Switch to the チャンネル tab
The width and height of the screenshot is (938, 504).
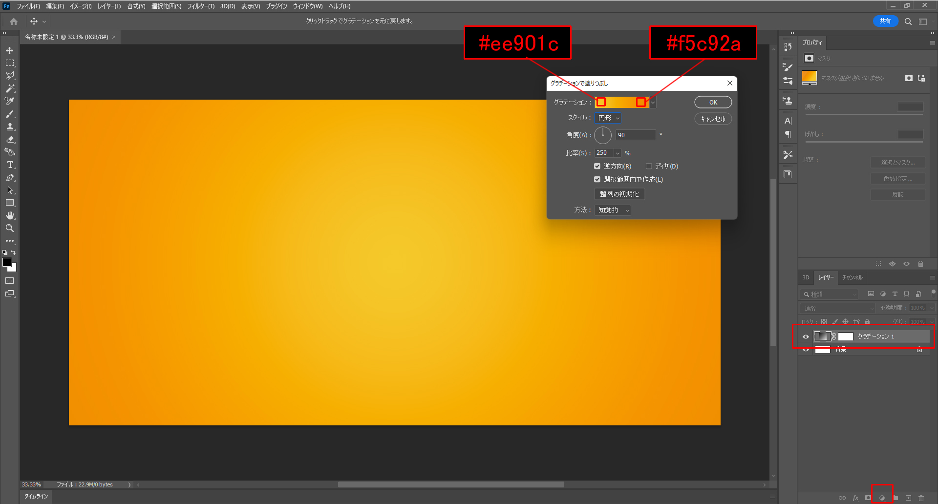(x=852, y=277)
